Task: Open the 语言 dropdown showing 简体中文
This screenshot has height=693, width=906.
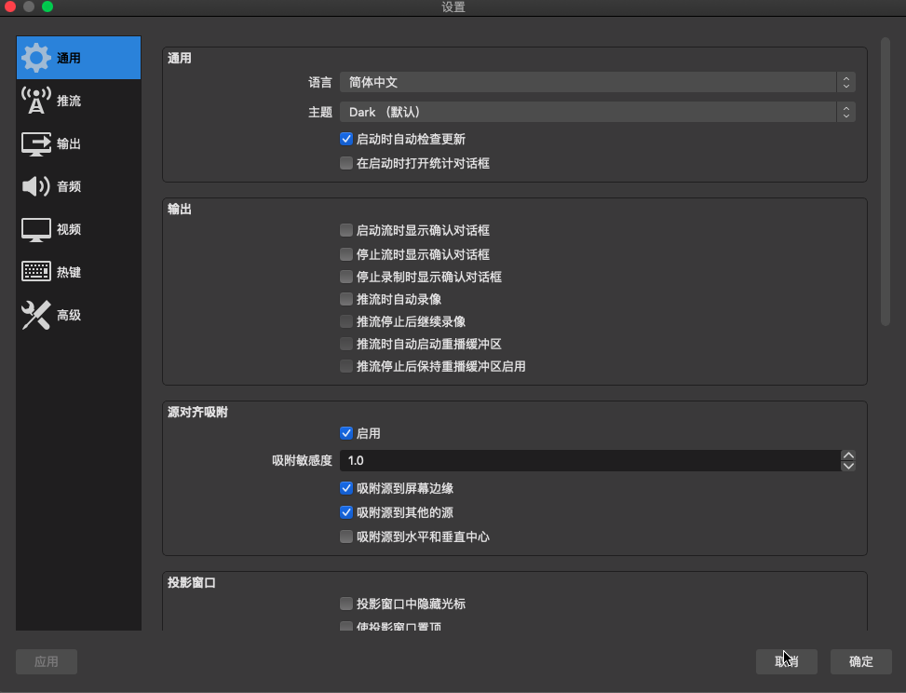Action: tap(596, 82)
